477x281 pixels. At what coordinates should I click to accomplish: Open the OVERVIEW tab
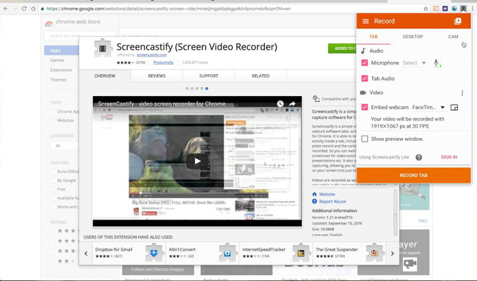105,76
